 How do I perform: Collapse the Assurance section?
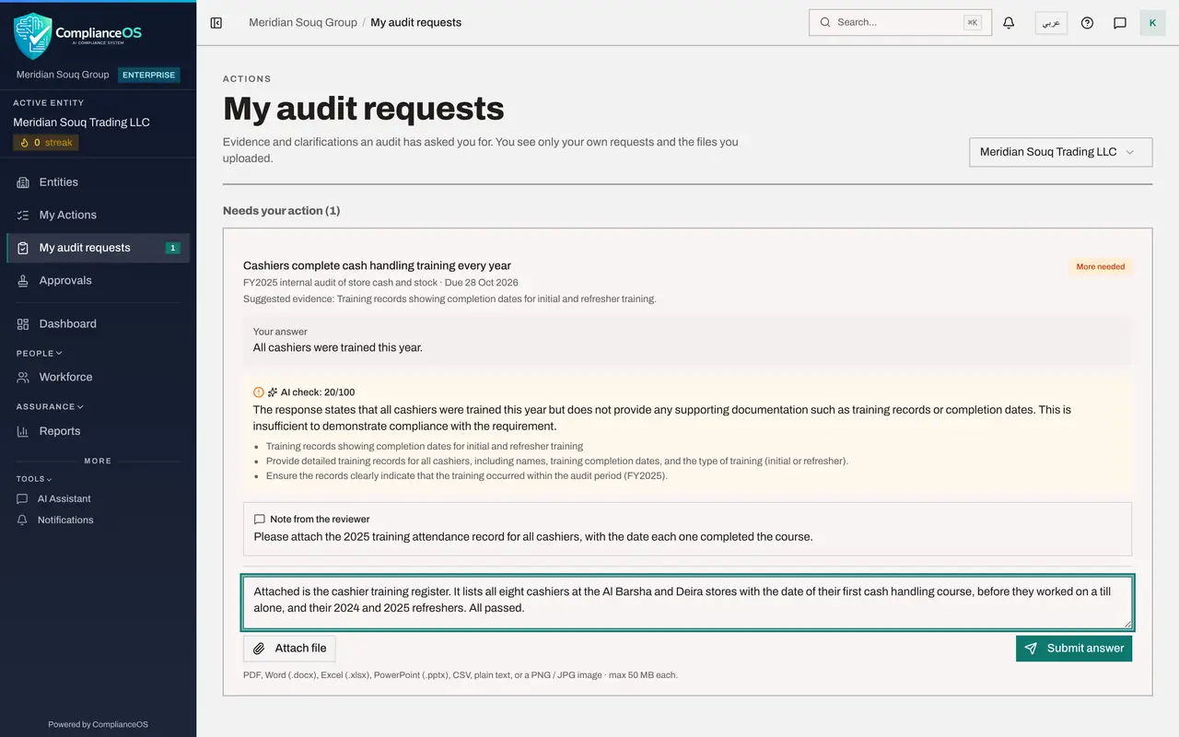[x=50, y=406]
